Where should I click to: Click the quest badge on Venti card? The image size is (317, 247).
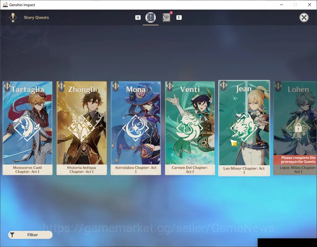click(170, 86)
